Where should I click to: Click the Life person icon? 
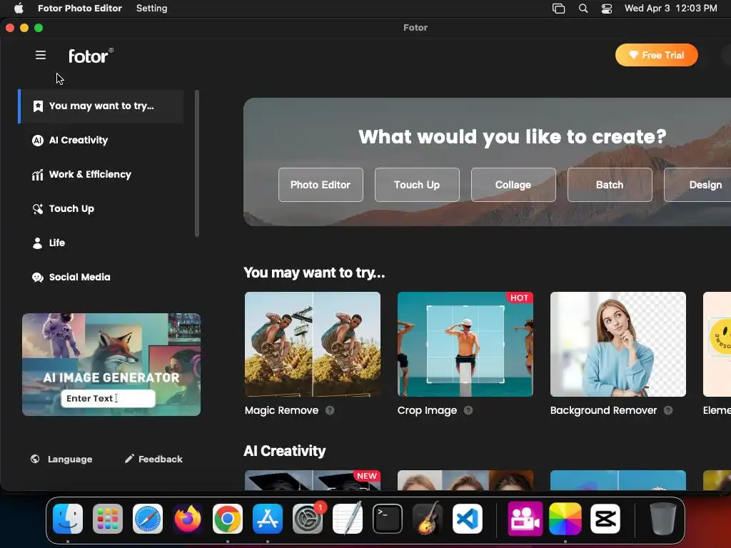[37, 243]
